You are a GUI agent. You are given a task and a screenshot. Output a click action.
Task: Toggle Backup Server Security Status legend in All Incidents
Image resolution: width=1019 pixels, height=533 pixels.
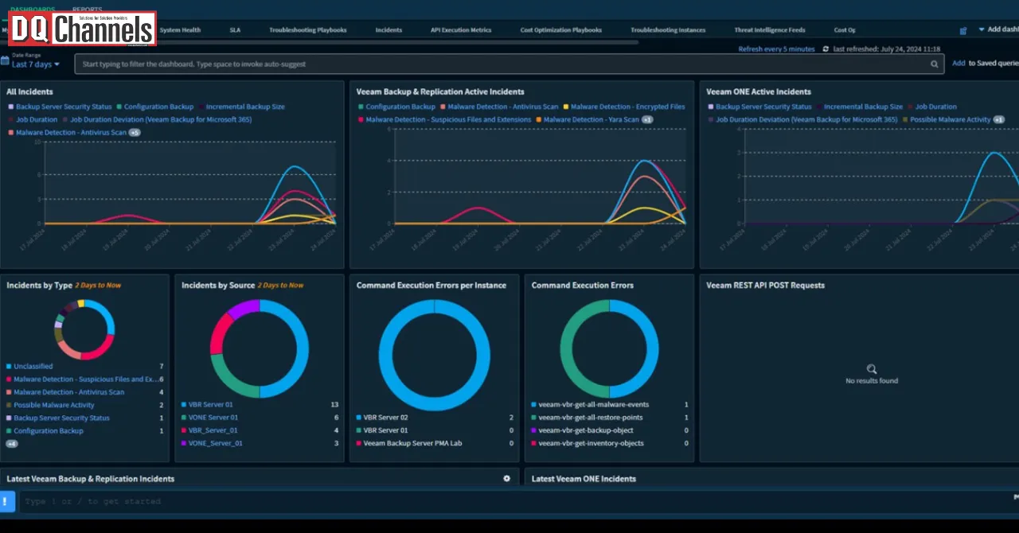click(60, 107)
